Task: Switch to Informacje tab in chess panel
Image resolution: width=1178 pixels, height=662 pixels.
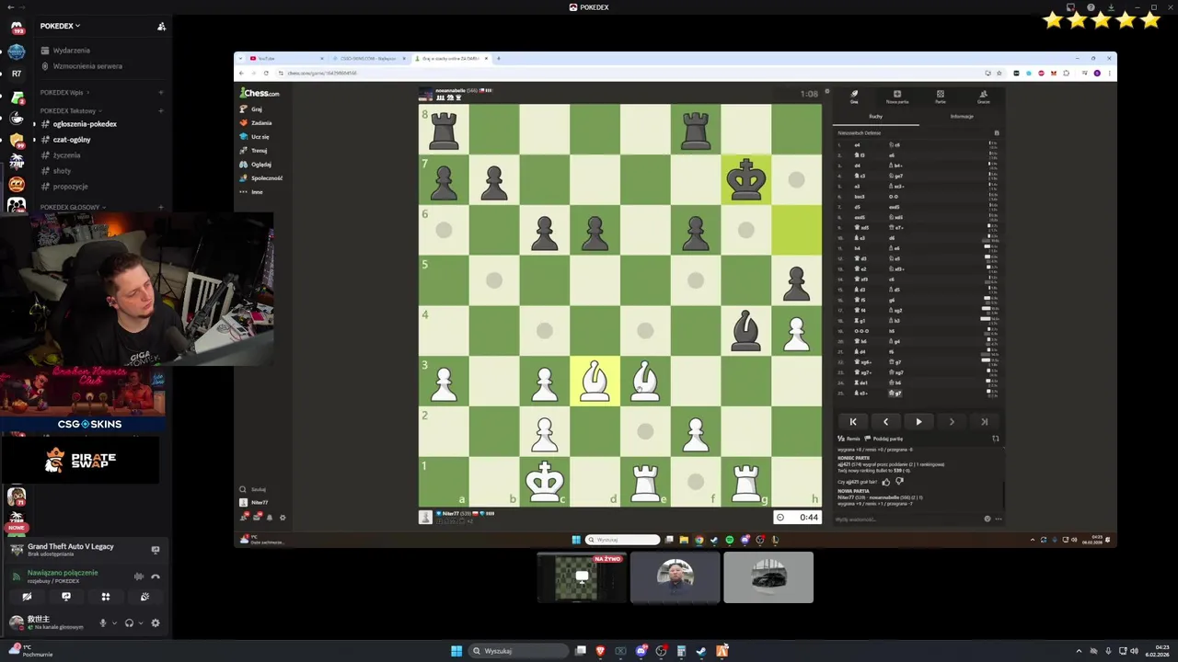Action: (x=962, y=116)
